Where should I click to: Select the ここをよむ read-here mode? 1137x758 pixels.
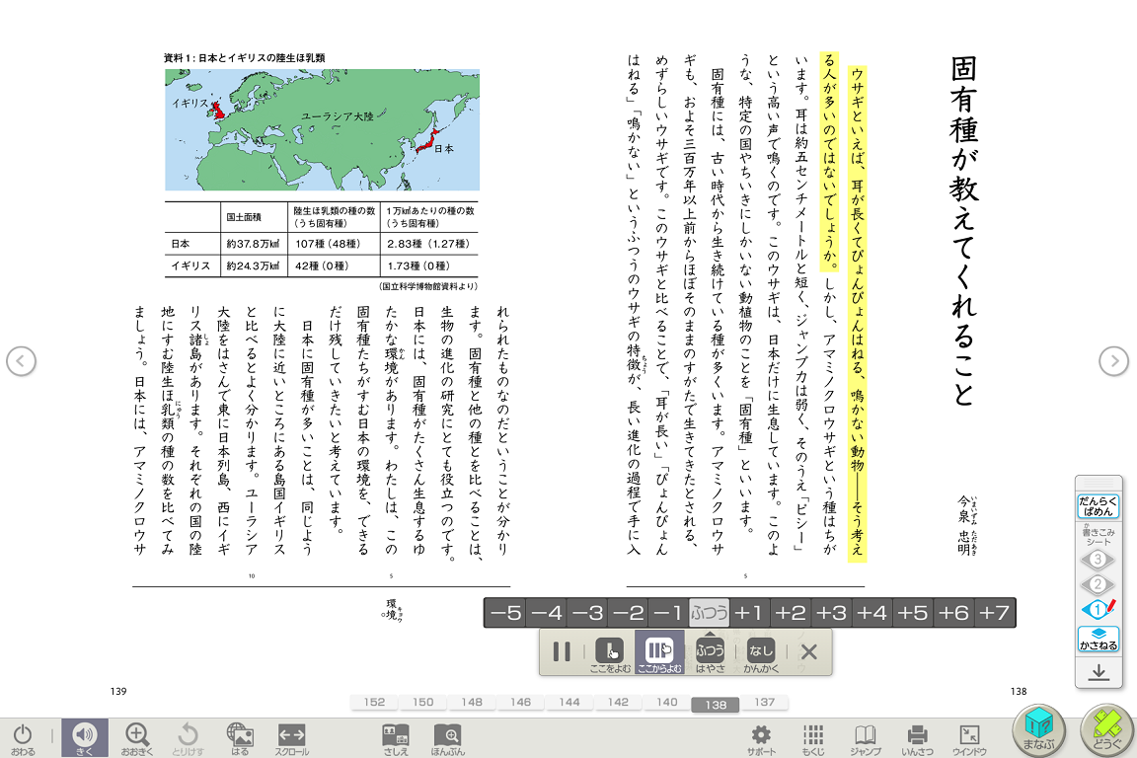610,655
